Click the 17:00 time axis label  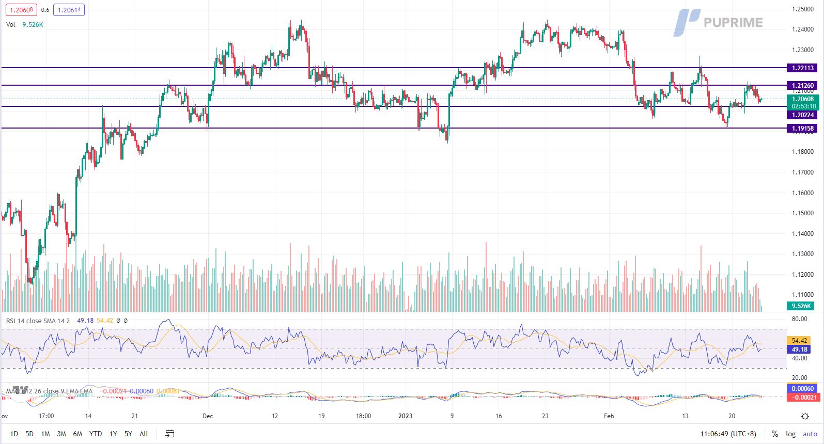(x=46, y=416)
